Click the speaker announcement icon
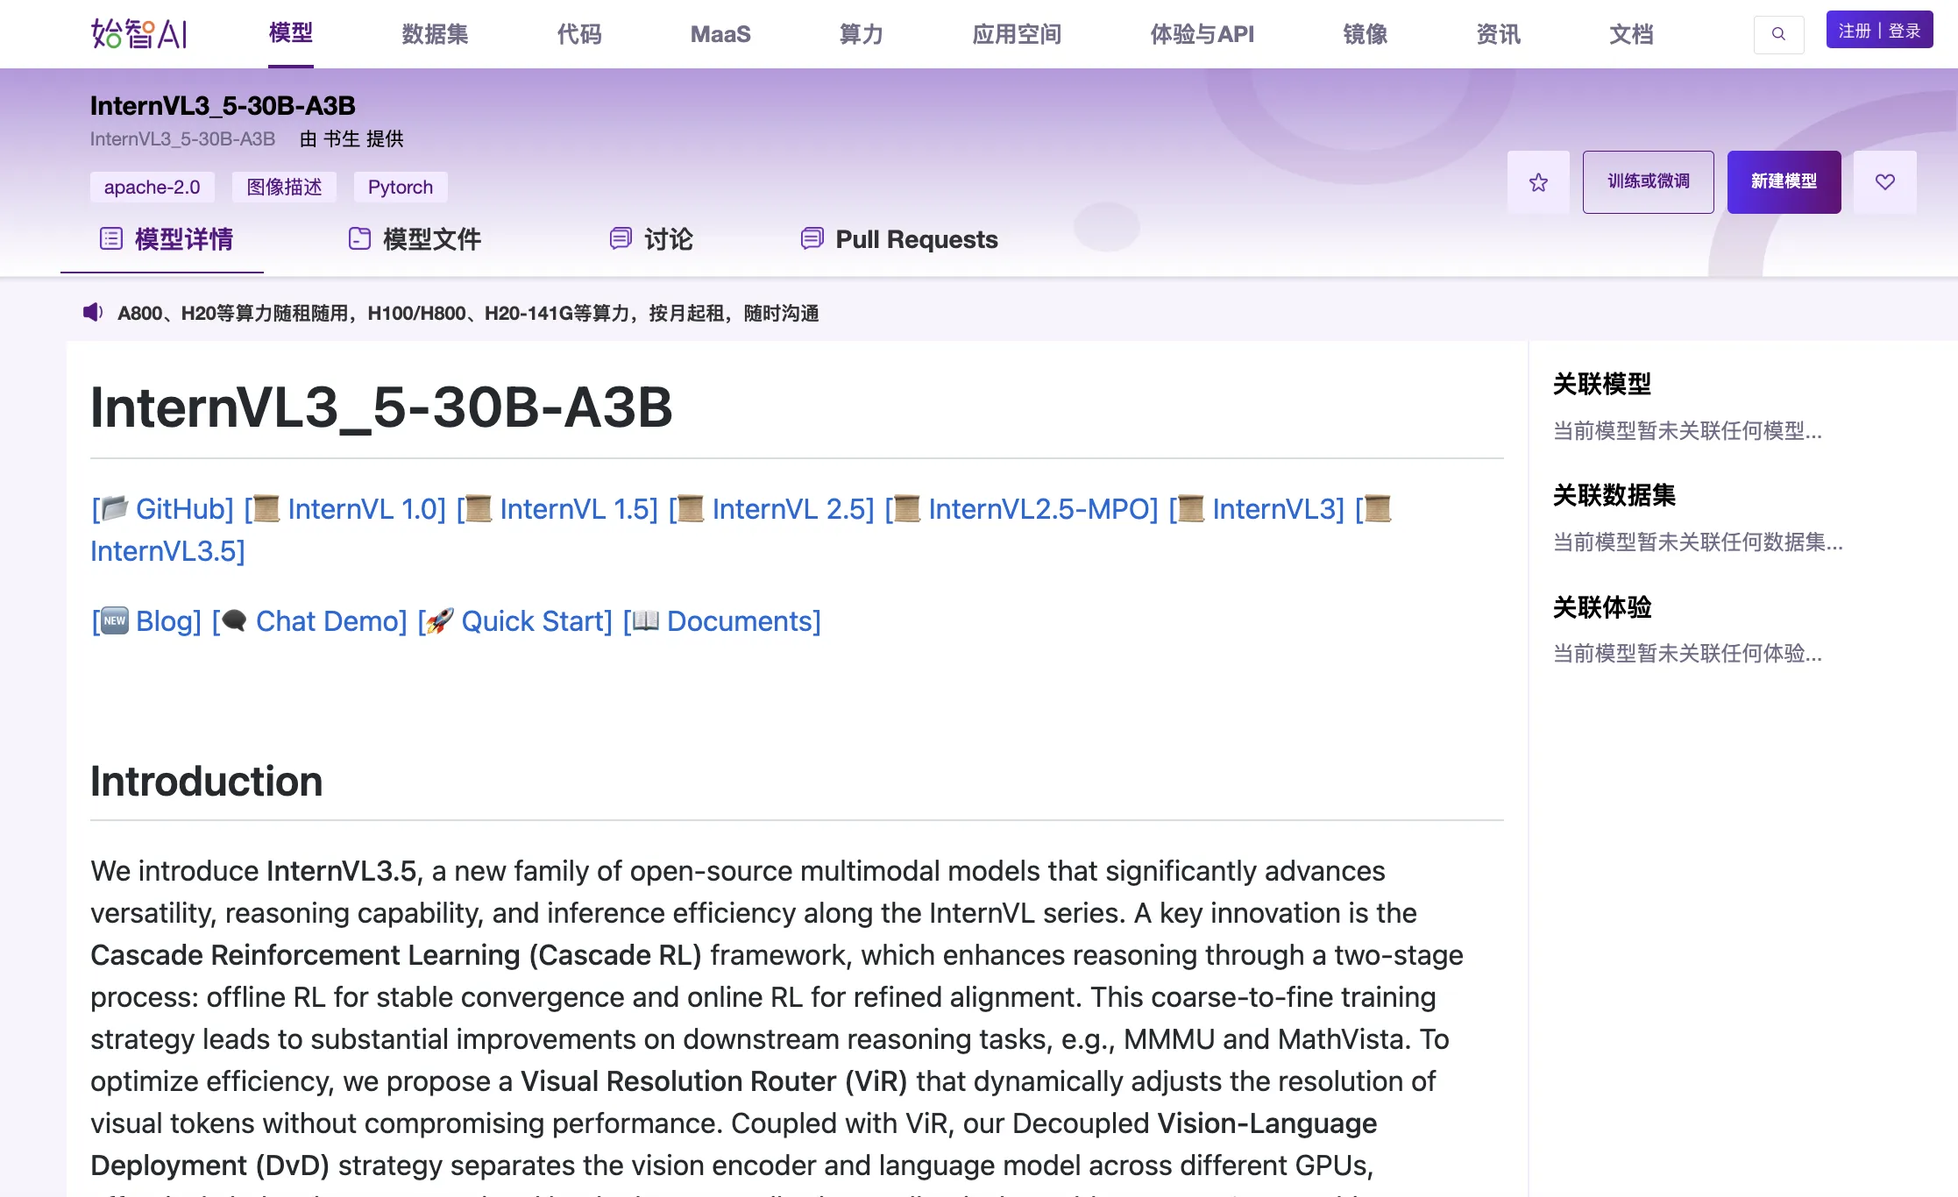Screen dimensions: 1958x1197 93,313
